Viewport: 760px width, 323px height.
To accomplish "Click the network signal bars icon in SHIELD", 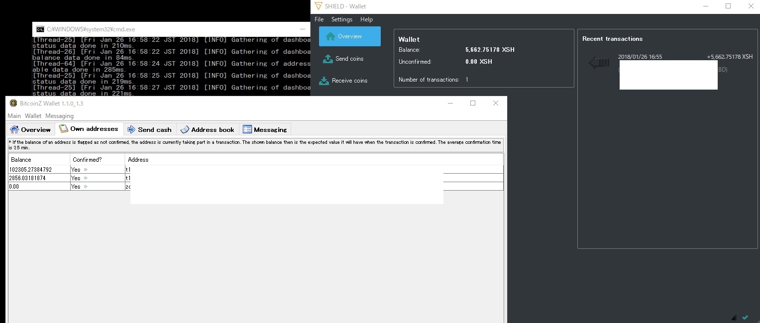I will tap(734, 317).
